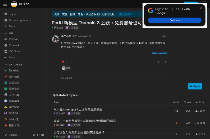The height and width of the screenshot is (139, 210).
Task: Click the 25m post timestamp
Action: (x=164, y=36)
